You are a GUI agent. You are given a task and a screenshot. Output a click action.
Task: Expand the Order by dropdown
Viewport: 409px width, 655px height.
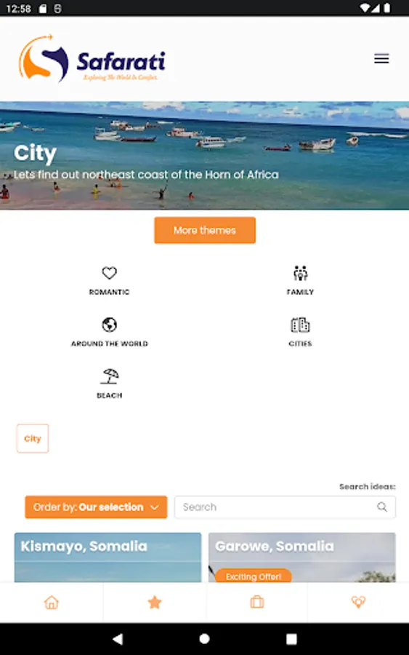coord(96,507)
